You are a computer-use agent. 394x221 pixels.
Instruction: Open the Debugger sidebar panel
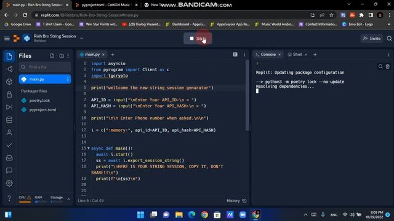pyautogui.click(x=9, y=107)
